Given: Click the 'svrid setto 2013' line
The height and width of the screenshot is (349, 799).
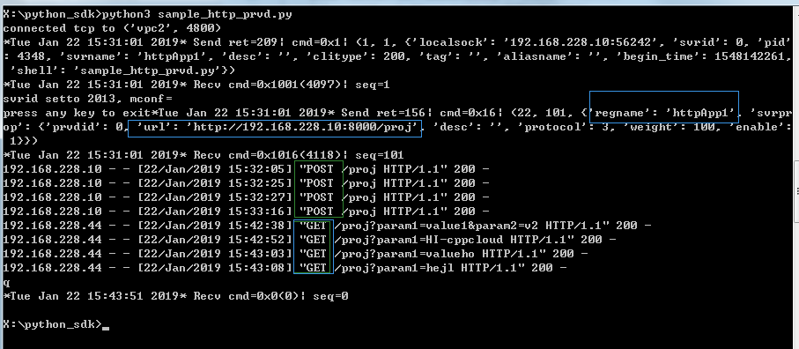Looking at the screenshot, I should [x=87, y=99].
